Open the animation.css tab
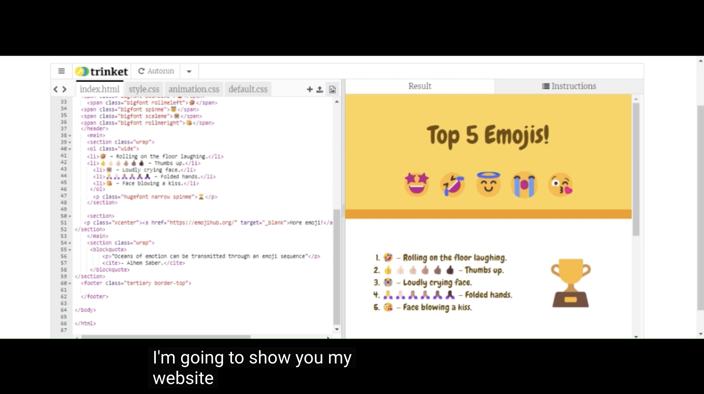Image resolution: width=704 pixels, height=394 pixels. [x=193, y=89]
